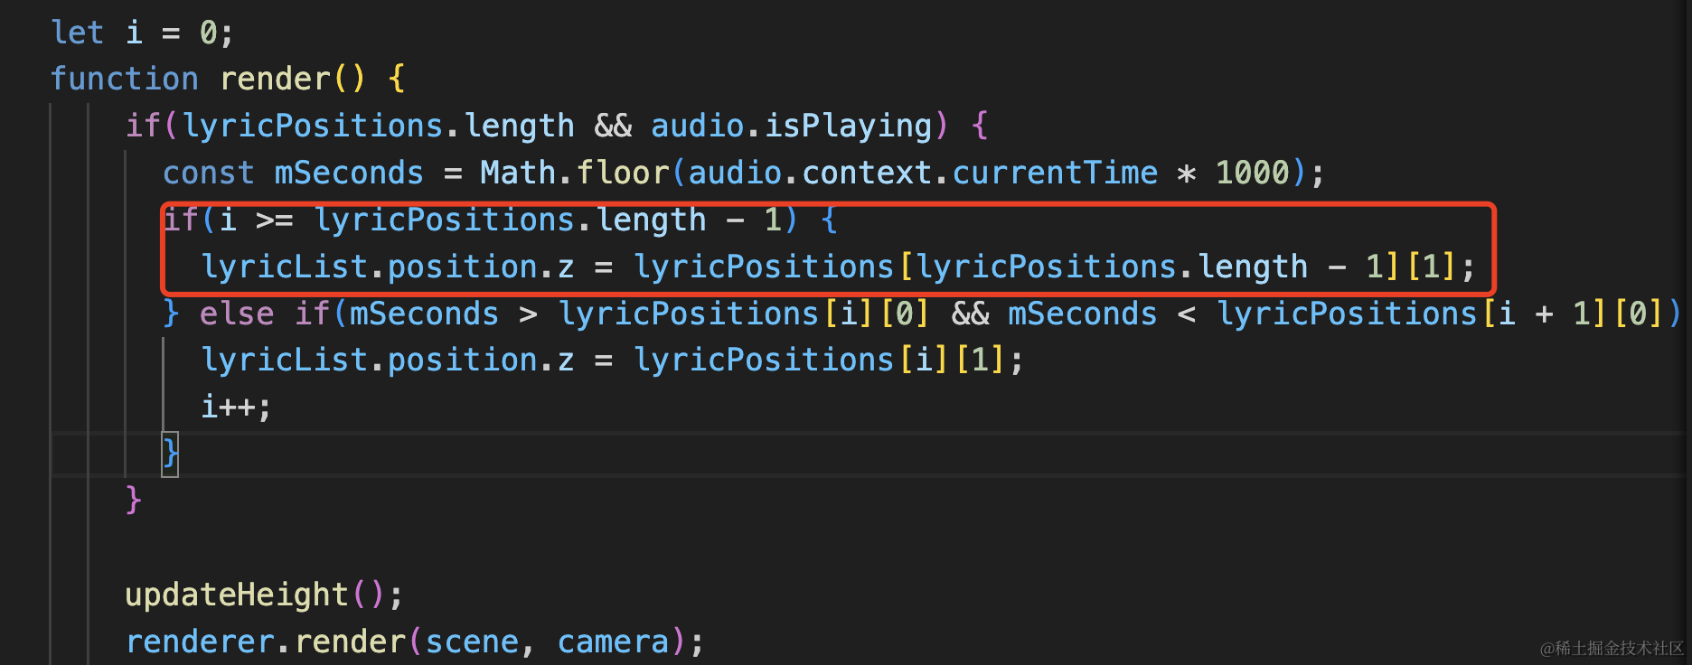Screen dimensions: 1692x665
Task: Click the number 1000
Action: click(x=1253, y=173)
